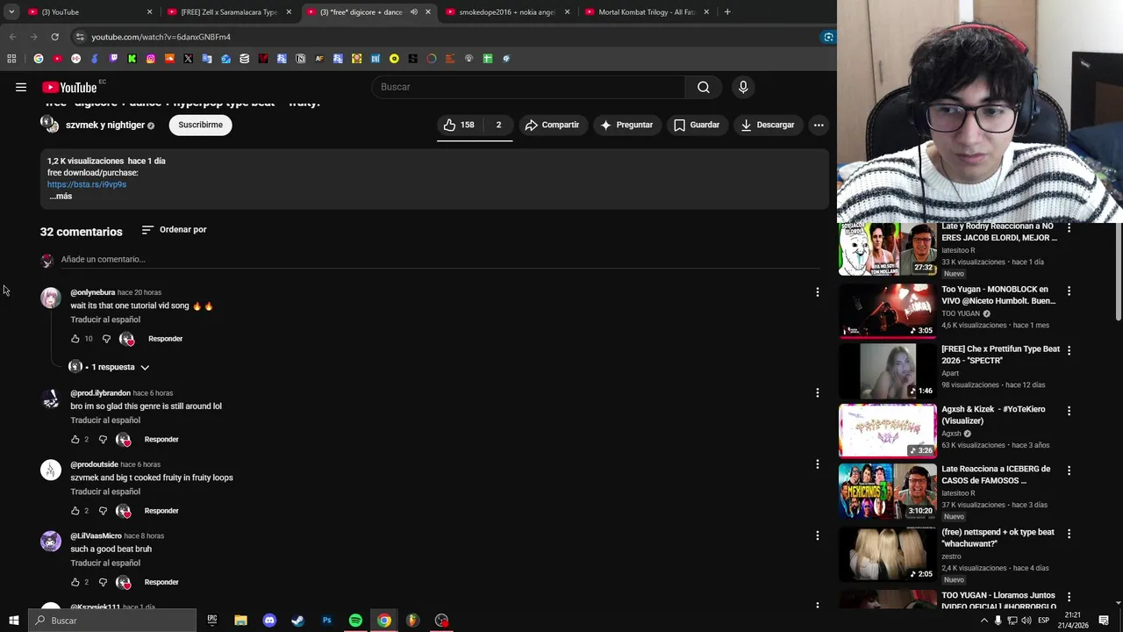
Task: Like the comment by @prodoutside
Action: point(75,511)
